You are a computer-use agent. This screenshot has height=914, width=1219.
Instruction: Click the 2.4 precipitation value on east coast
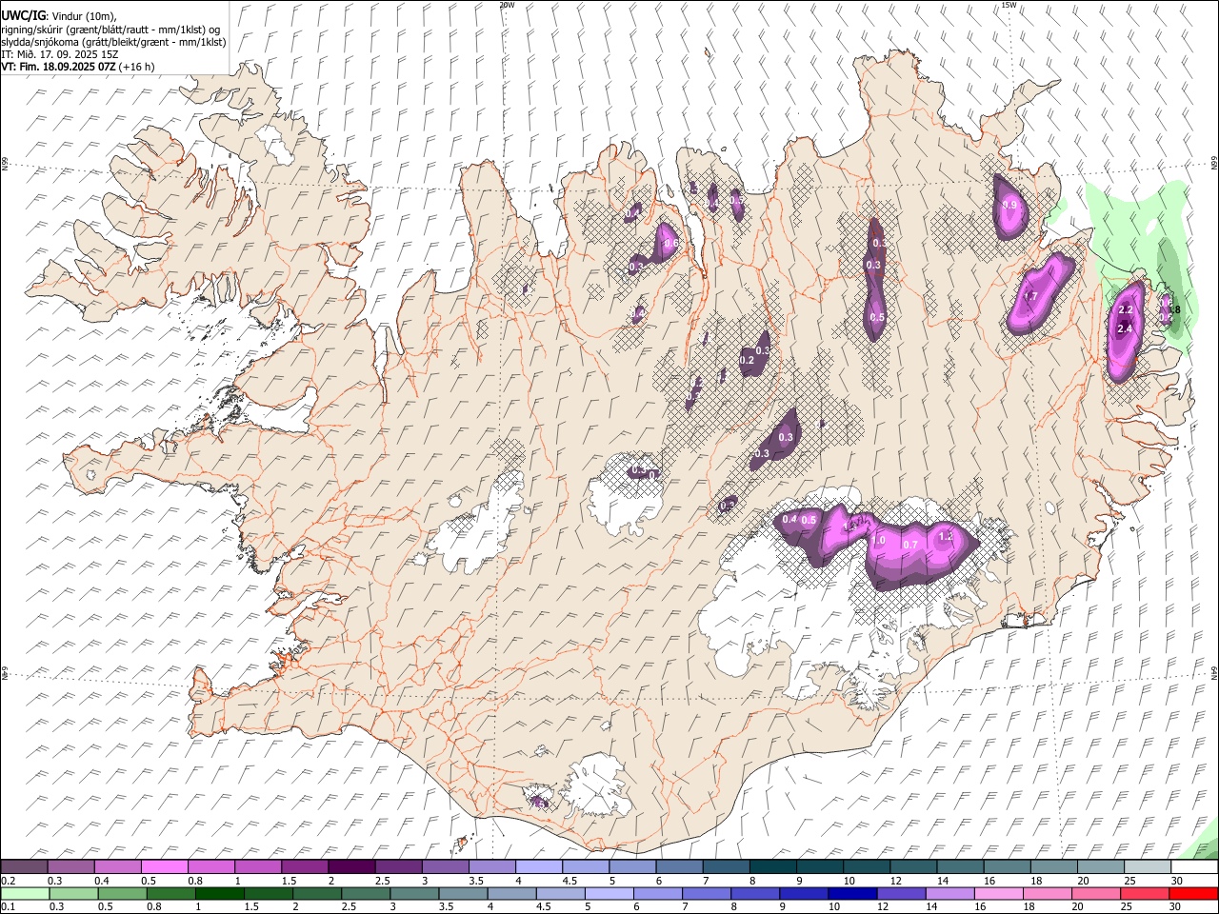coord(1125,328)
